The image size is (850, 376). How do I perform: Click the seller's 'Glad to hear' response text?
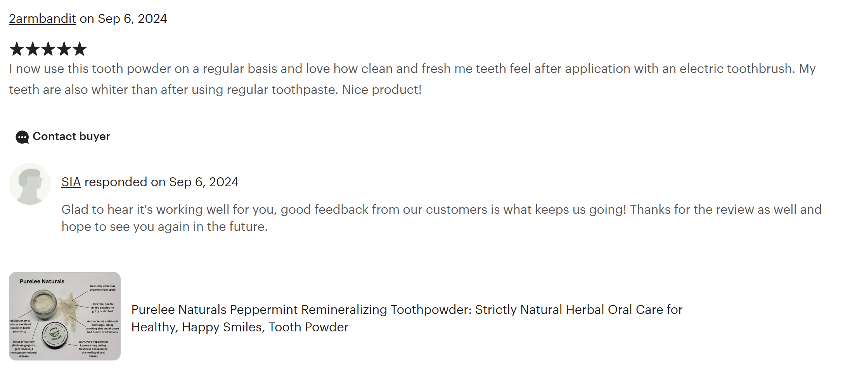[x=441, y=210]
